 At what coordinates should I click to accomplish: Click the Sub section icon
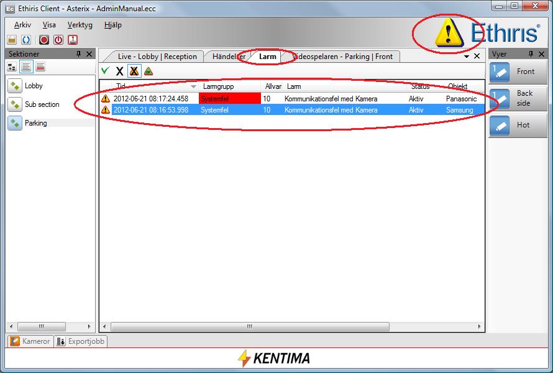click(15, 104)
